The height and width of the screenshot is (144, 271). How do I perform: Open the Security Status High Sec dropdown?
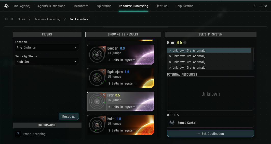click(x=47, y=62)
